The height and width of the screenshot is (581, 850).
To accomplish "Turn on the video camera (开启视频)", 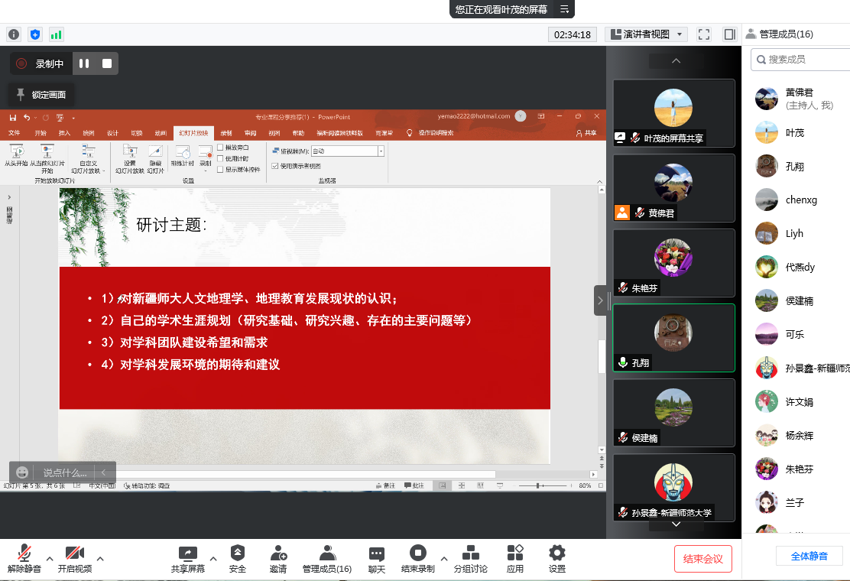I will click(x=74, y=553).
